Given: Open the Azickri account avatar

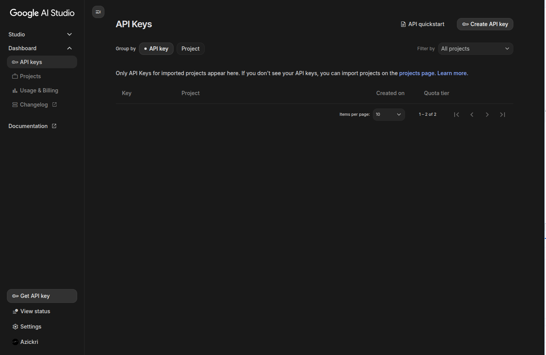Looking at the screenshot, I should point(15,342).
